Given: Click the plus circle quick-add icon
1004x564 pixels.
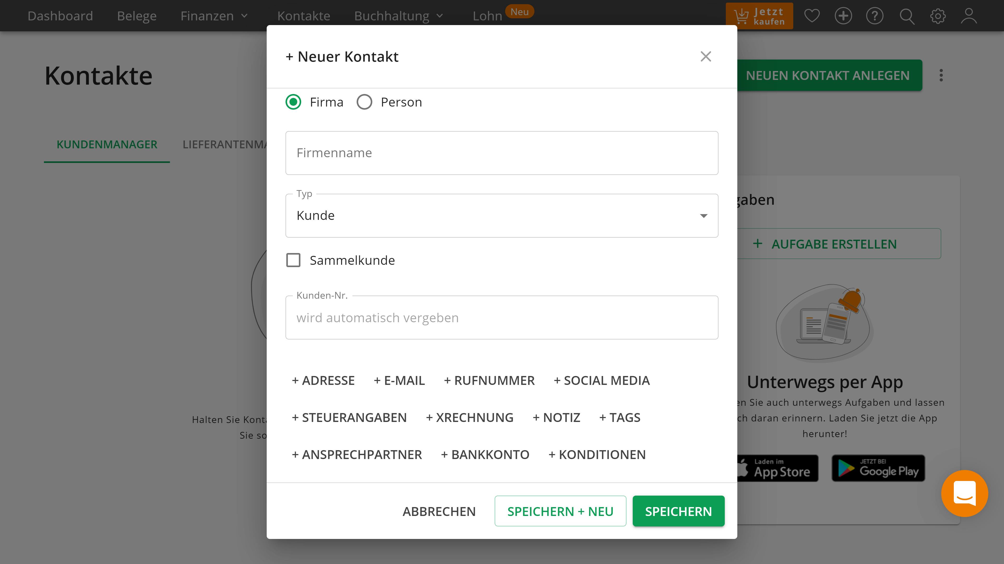Looking at the screenshot, I should [843, 16].
